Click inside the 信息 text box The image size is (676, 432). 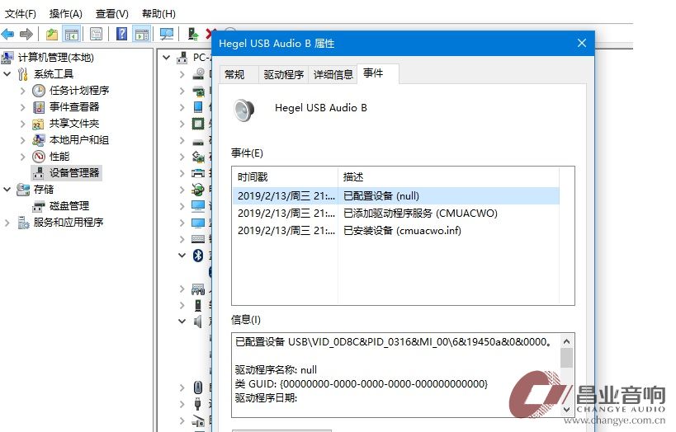(403, 375)
